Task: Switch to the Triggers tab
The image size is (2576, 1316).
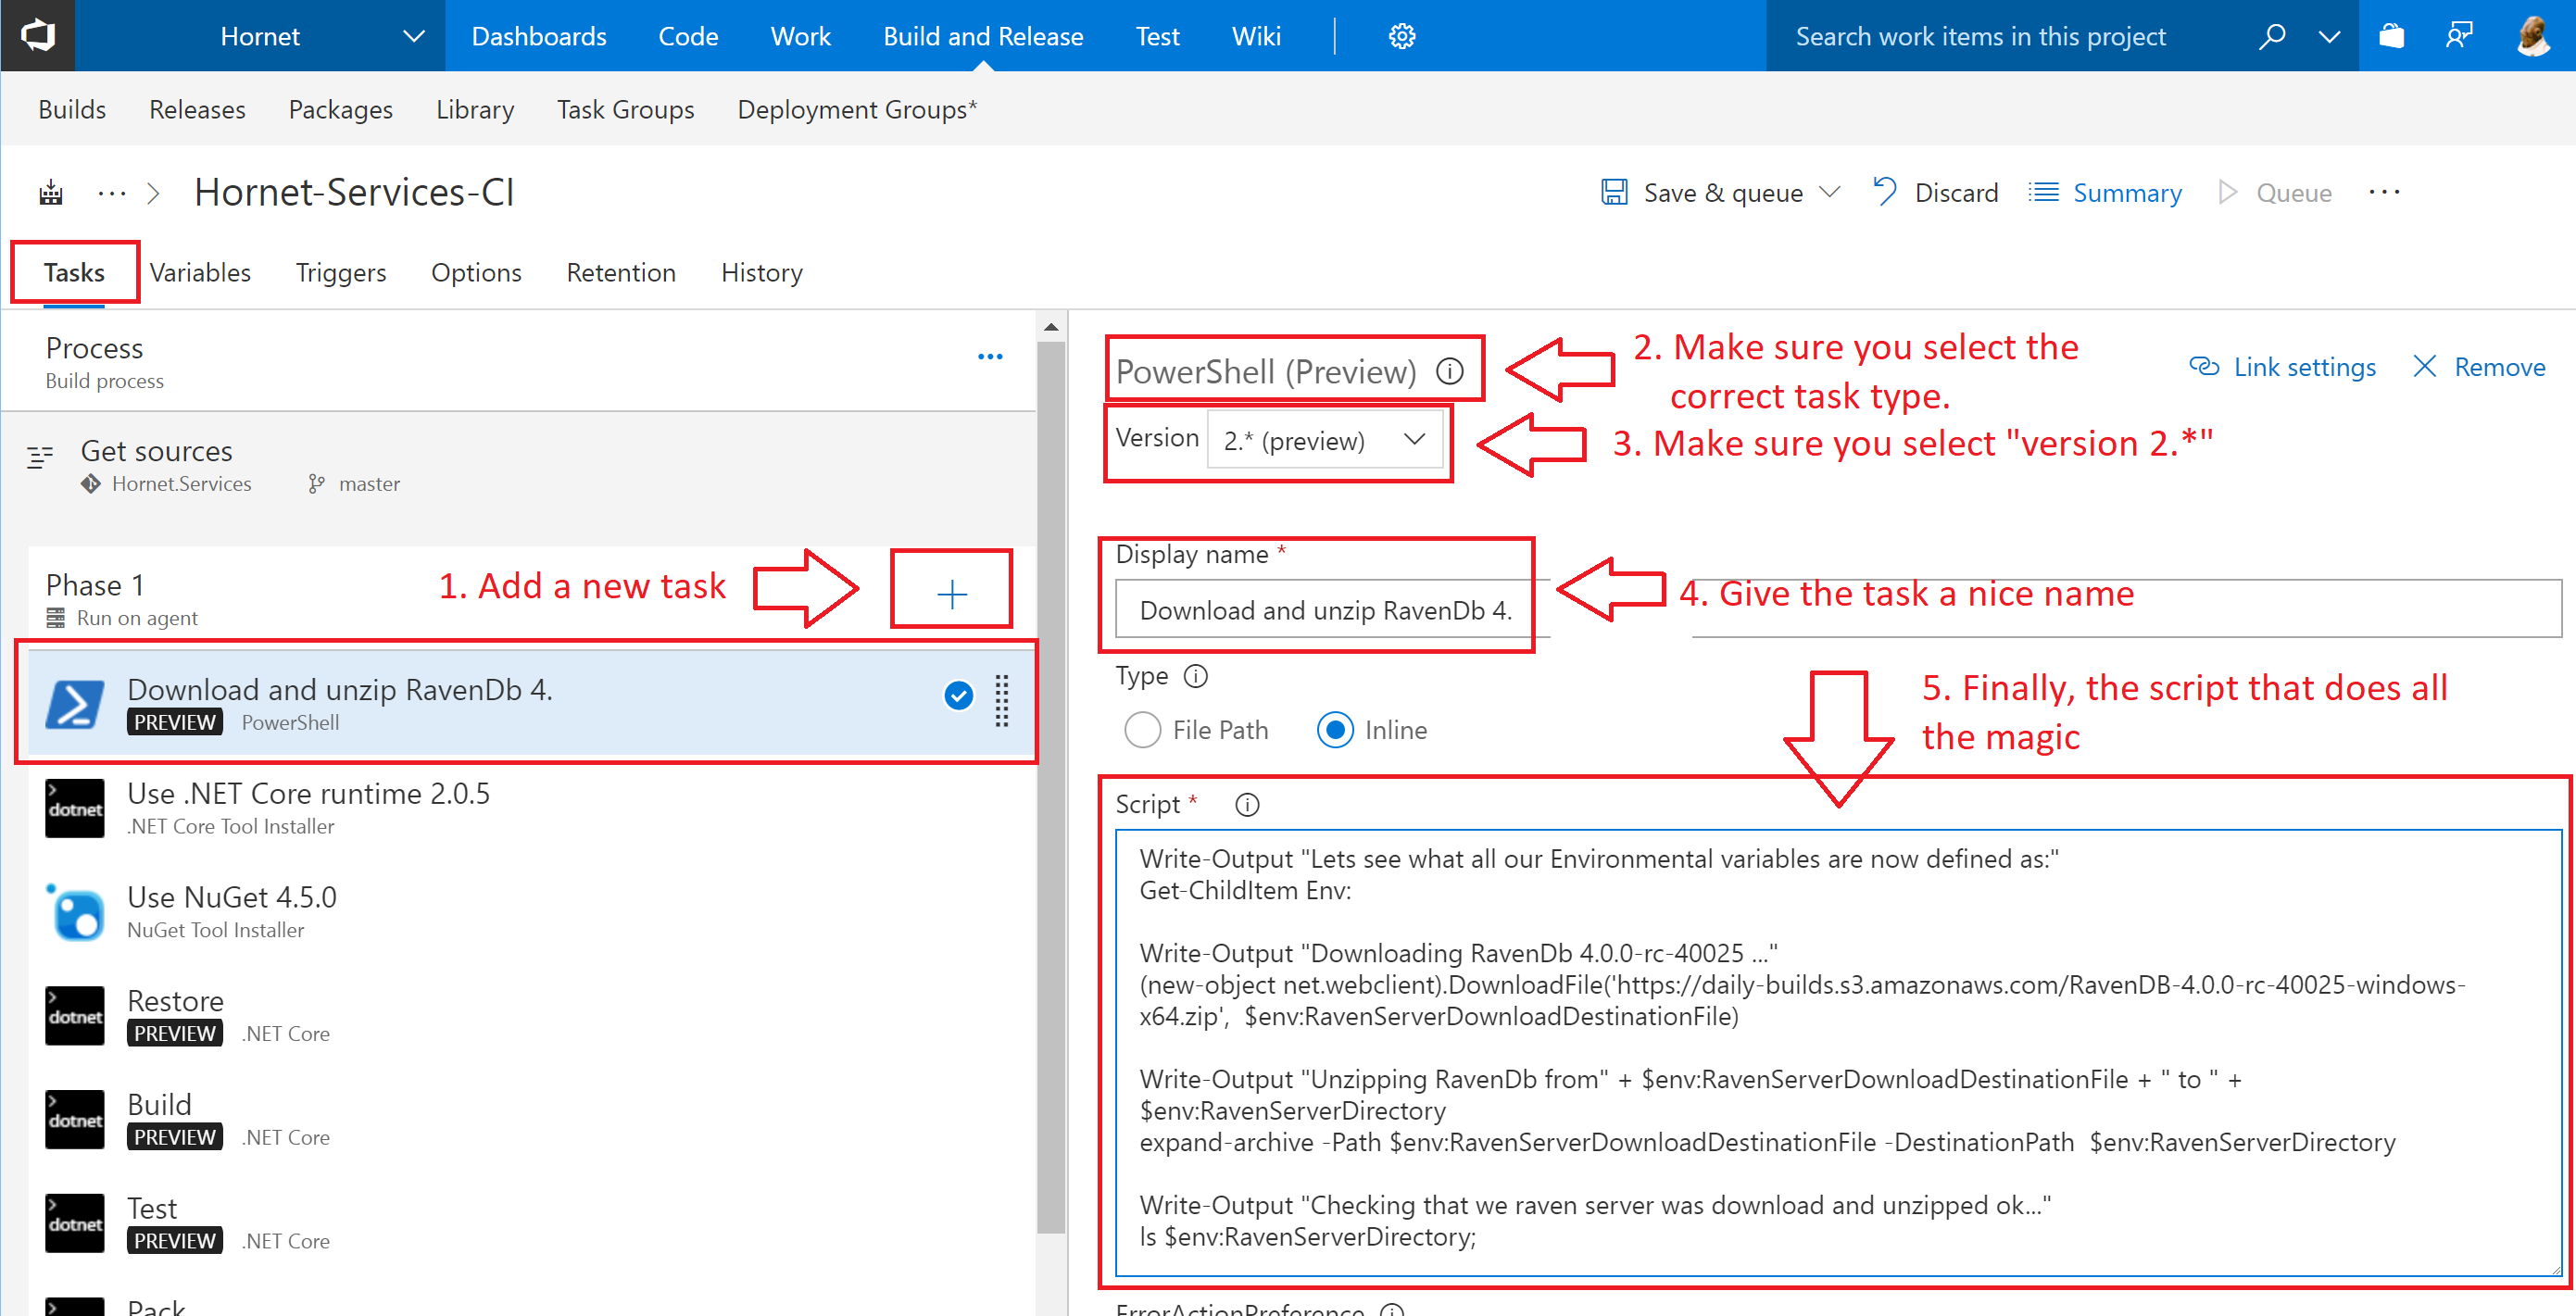Action: click(341, 272)
